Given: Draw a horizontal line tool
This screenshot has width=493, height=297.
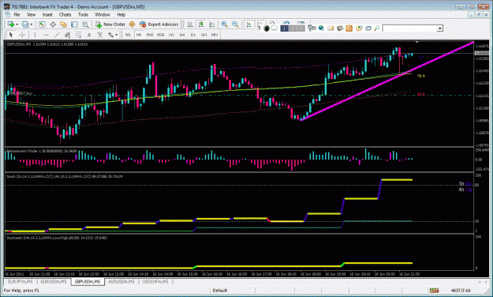Looking at the screenshot, I should pyautogui.click(x=47, y=35).
